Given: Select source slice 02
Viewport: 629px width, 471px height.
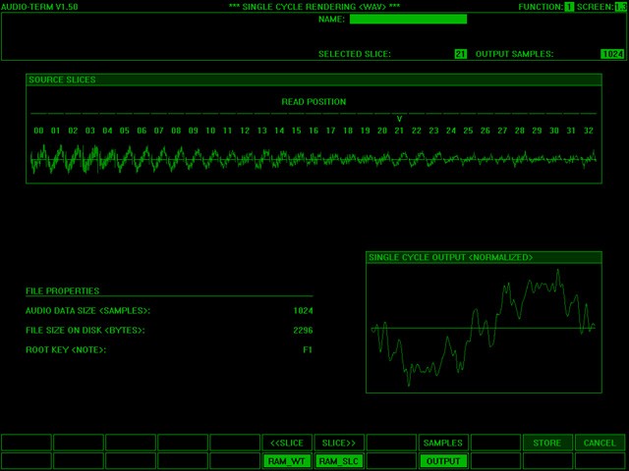Looking at the screenshot, I should [x=73, y=131].
